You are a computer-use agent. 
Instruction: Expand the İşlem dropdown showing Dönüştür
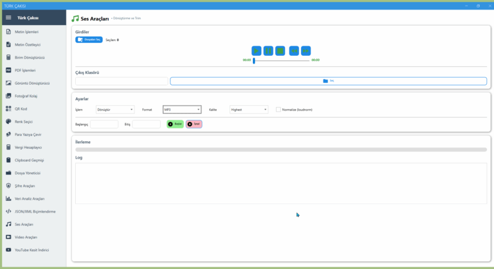tap(114, 109)
